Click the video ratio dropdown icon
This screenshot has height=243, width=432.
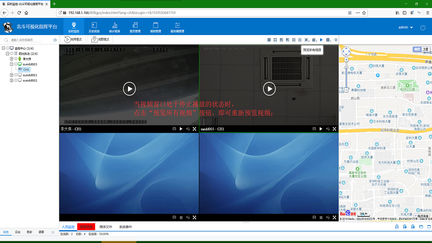(314, 40)
